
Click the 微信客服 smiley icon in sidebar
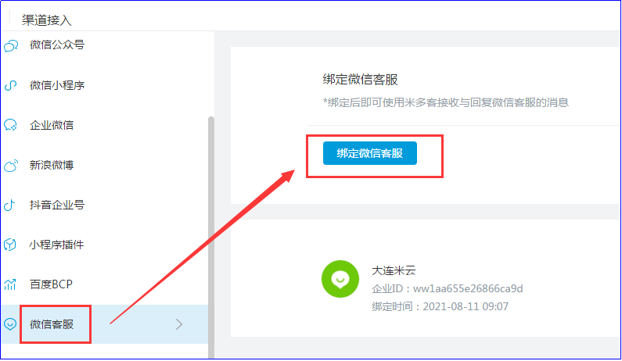tap(10, 324)
